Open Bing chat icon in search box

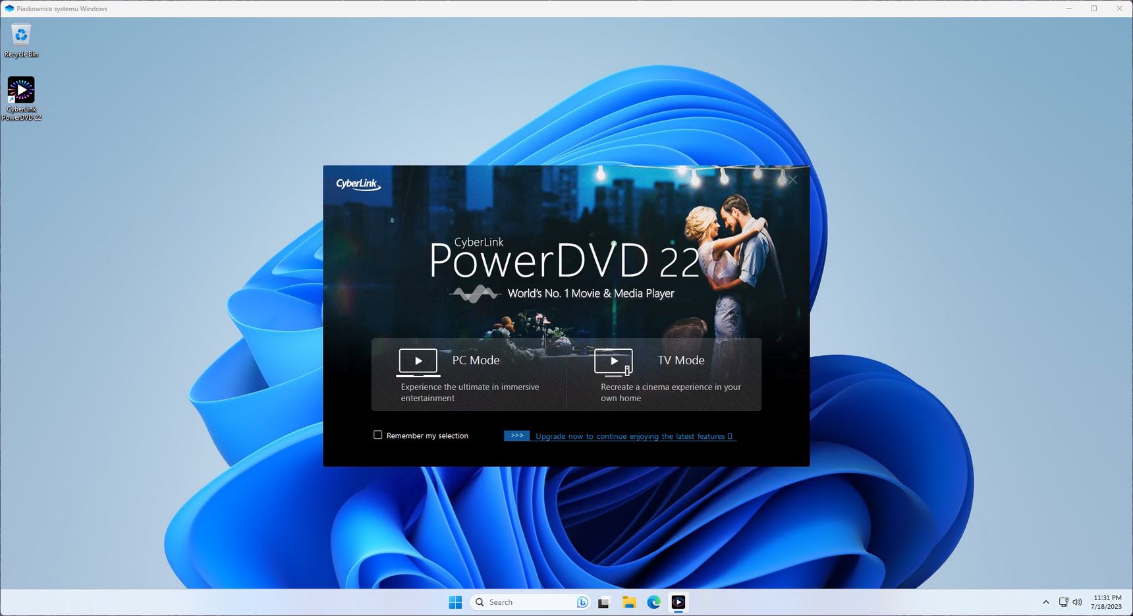coord(582,602)
